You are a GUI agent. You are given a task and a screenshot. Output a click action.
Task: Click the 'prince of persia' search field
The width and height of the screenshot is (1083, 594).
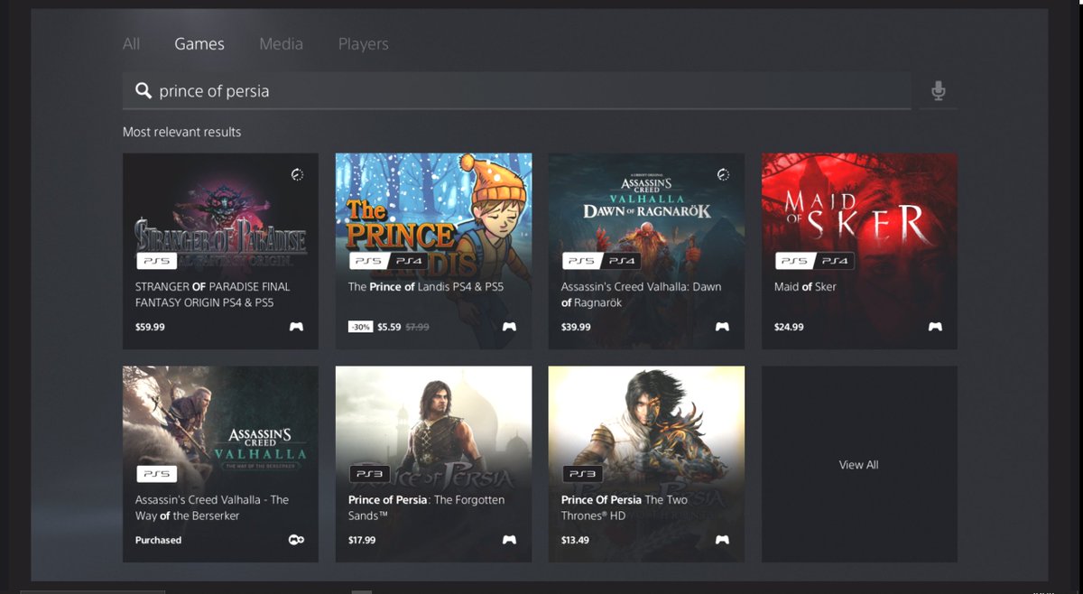click(516, 90)
